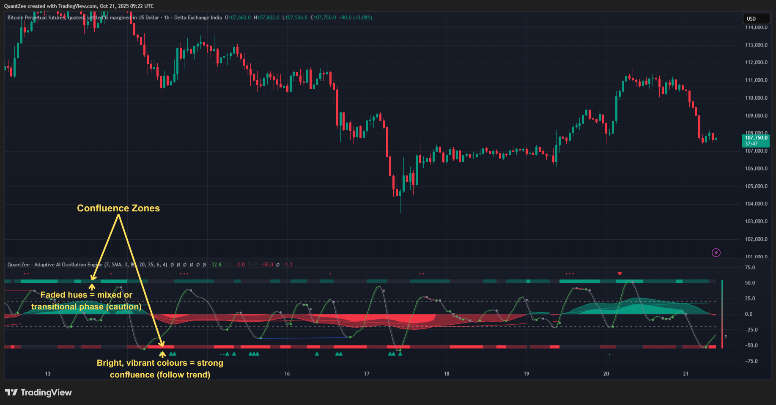
Task: Click the purple lightning bolt icon
Action: point(716,253)
